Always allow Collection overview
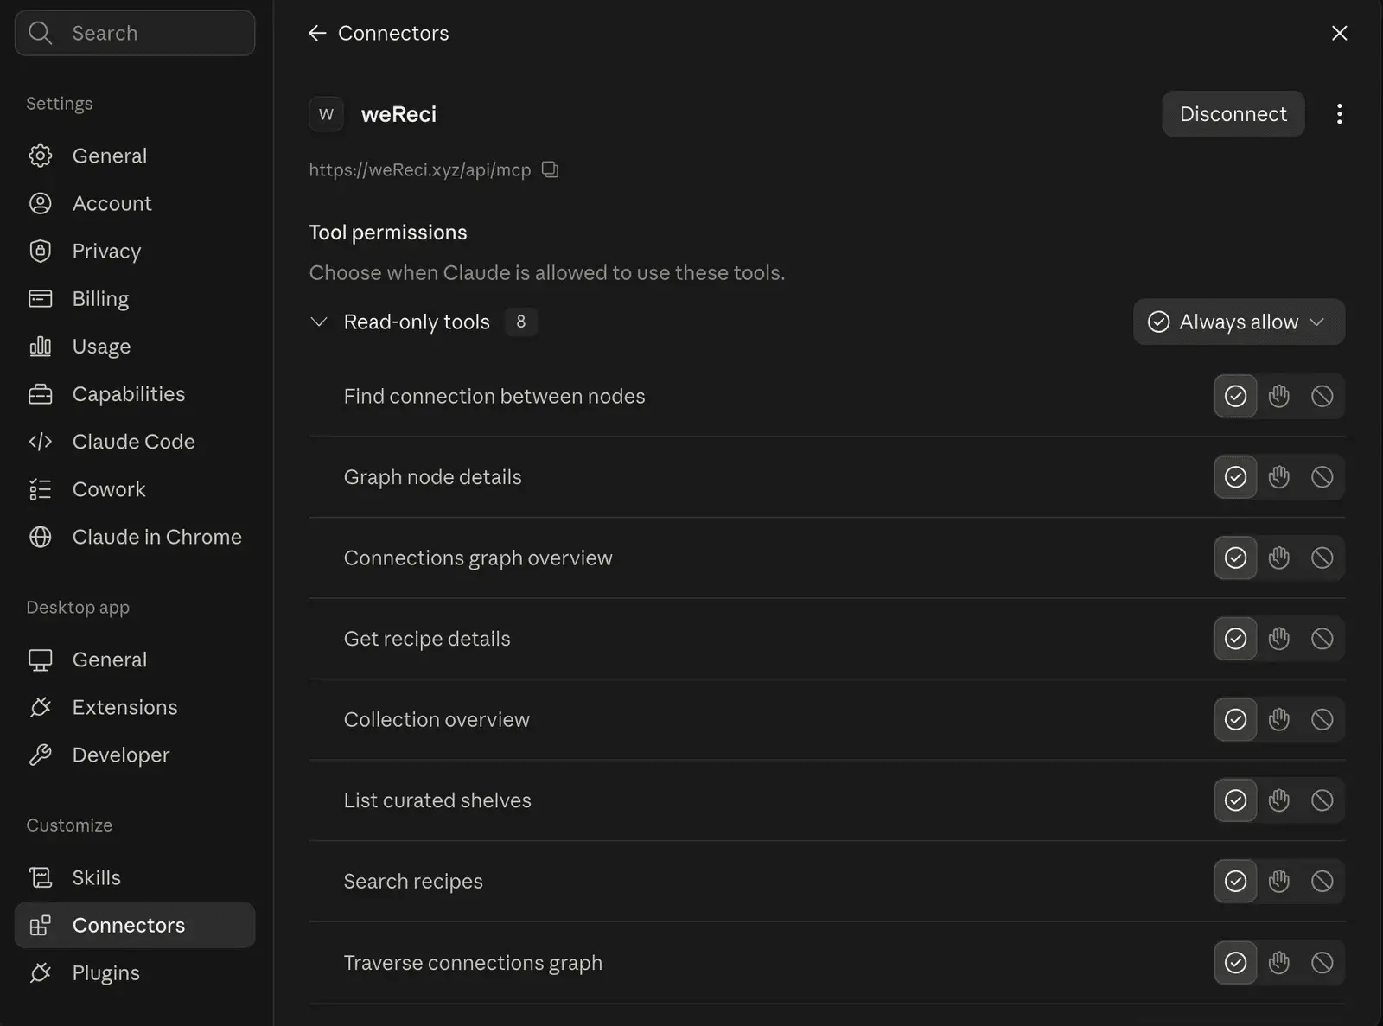 [x=1235, y=719]
